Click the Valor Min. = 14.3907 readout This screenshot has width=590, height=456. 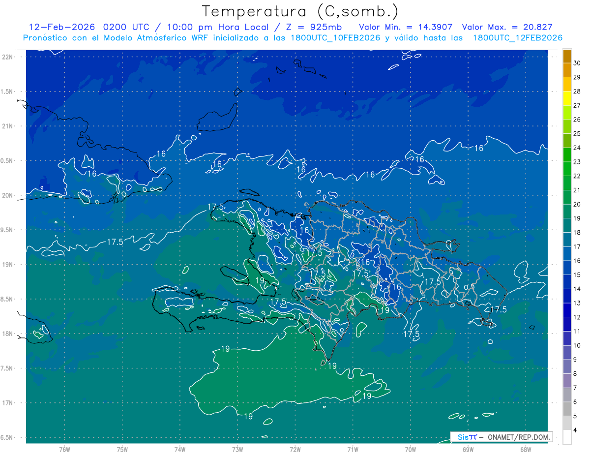tap(406, 28)
